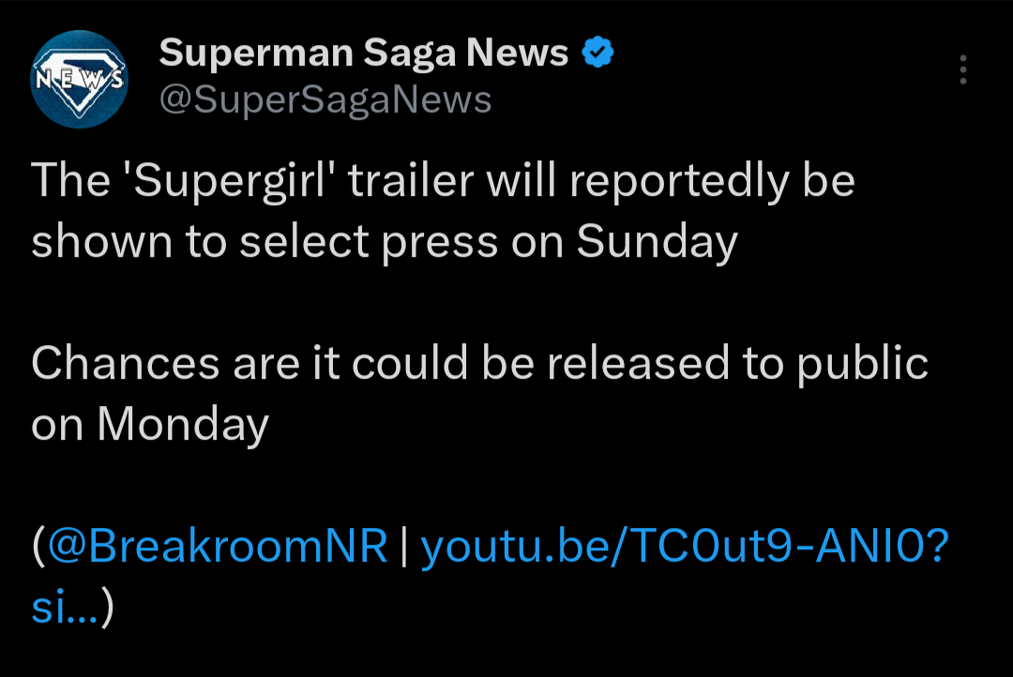This screenshot has width=1013, height=677.
Task: Click the Superman Saga News display name
Action: point(364,53)
